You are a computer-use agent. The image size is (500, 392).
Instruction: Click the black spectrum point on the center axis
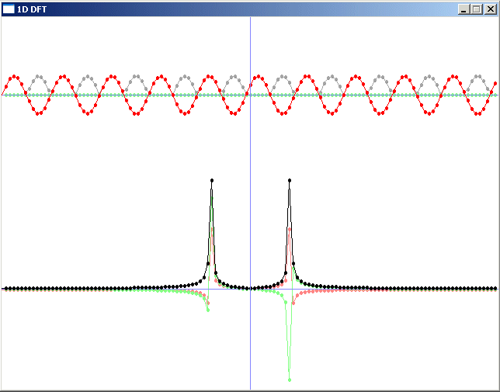pyautogui.click(x=250, y=288)
